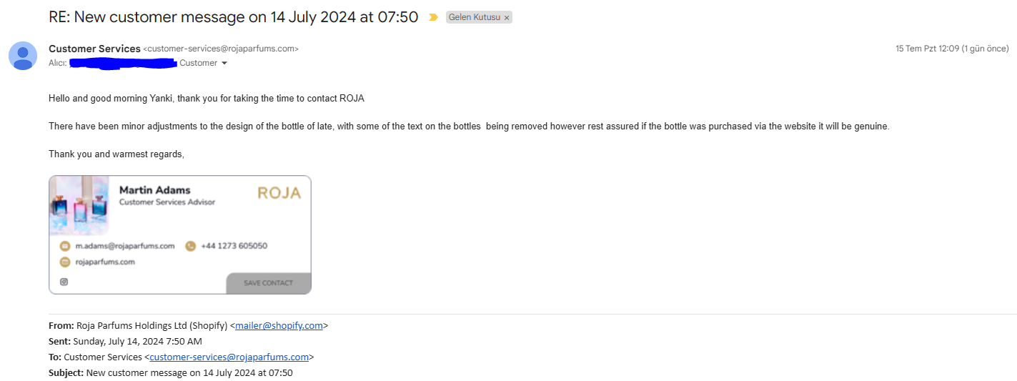Open the mailer@shopify.com link
Viewport: 1017px width, 381px height.
pos(279,325)
